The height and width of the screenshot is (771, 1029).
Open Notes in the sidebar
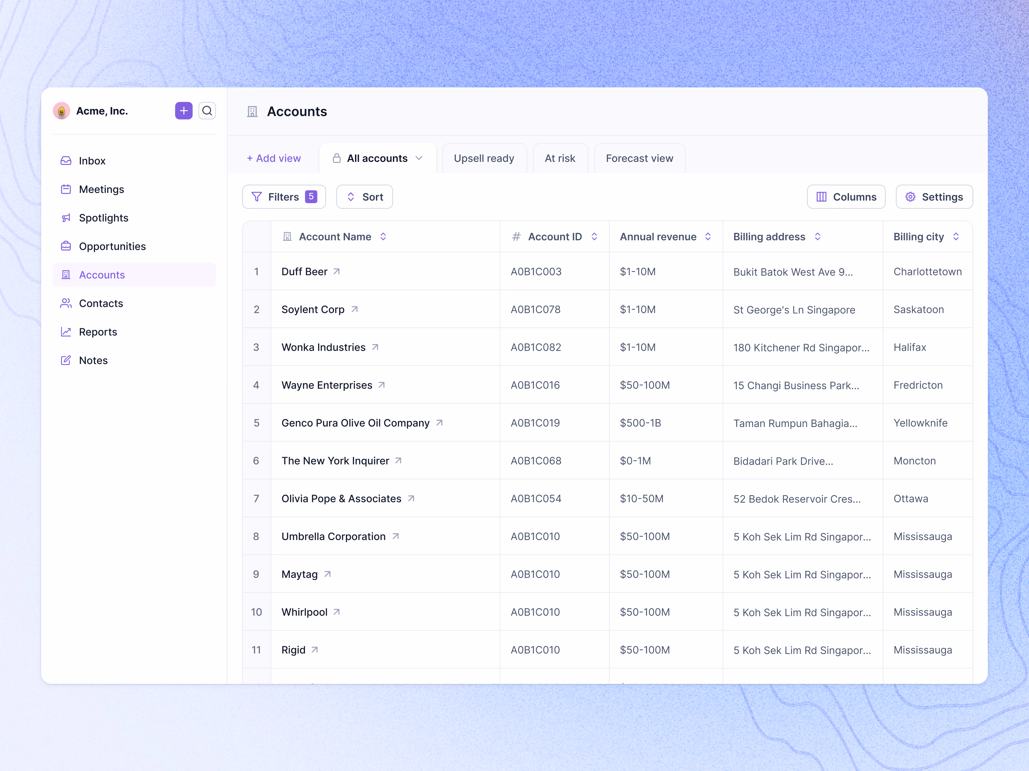pyautogui.click(x=134, y=360)
